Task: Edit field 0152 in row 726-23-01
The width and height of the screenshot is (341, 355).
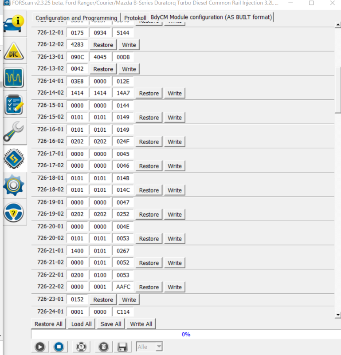Action: pos(77,299)
